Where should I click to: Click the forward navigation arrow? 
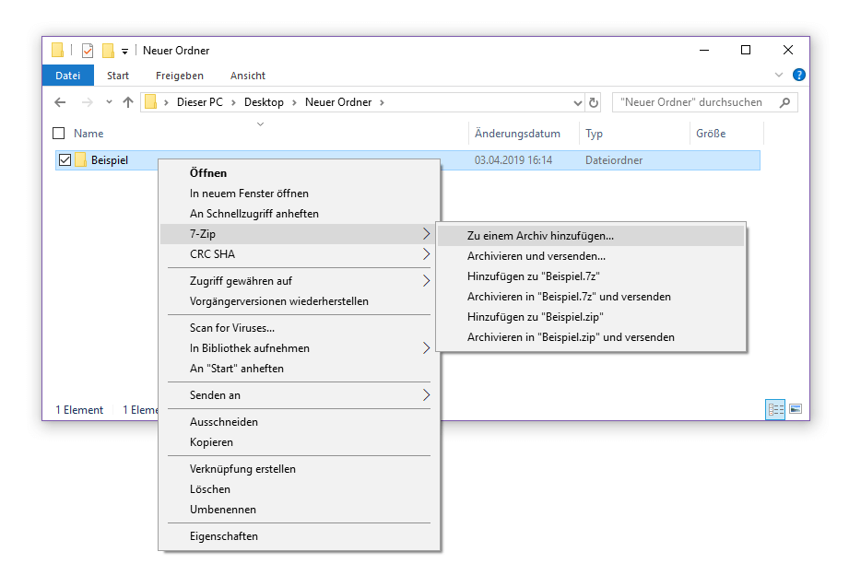pyautogui.click(x=87, y=102)
